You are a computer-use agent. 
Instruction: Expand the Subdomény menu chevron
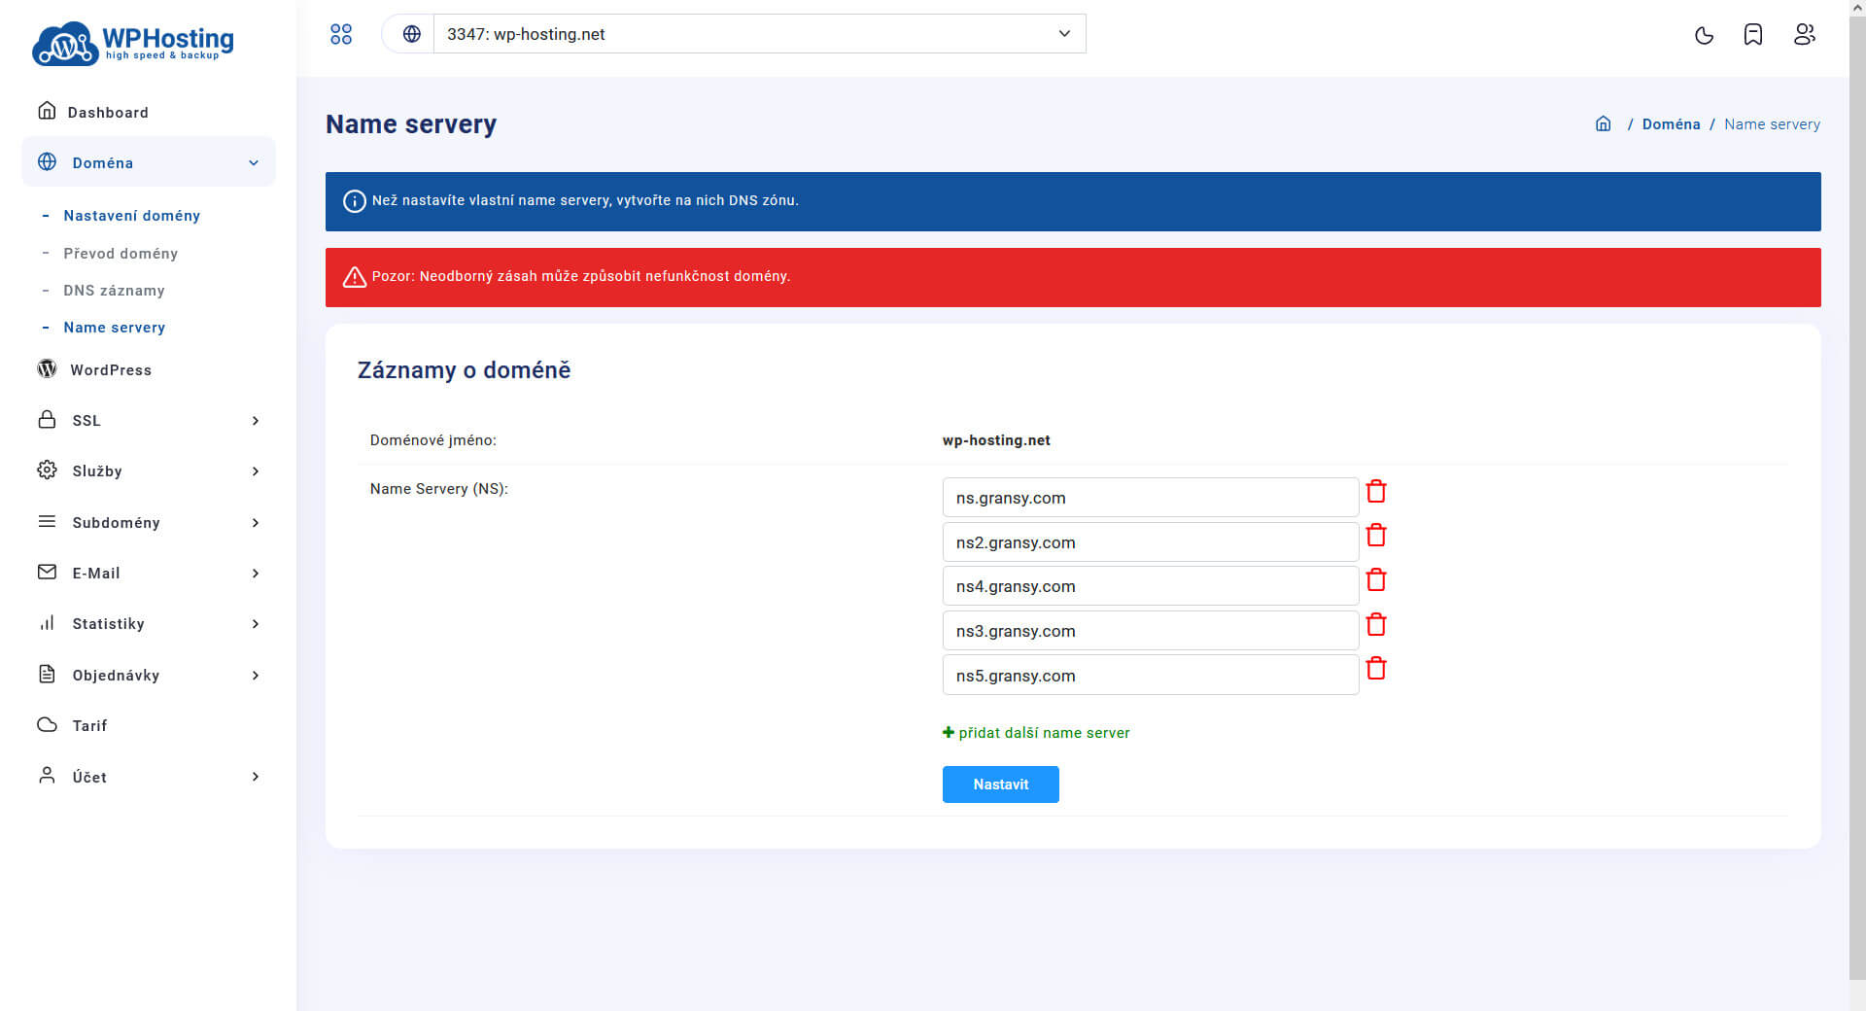[256, 523]
